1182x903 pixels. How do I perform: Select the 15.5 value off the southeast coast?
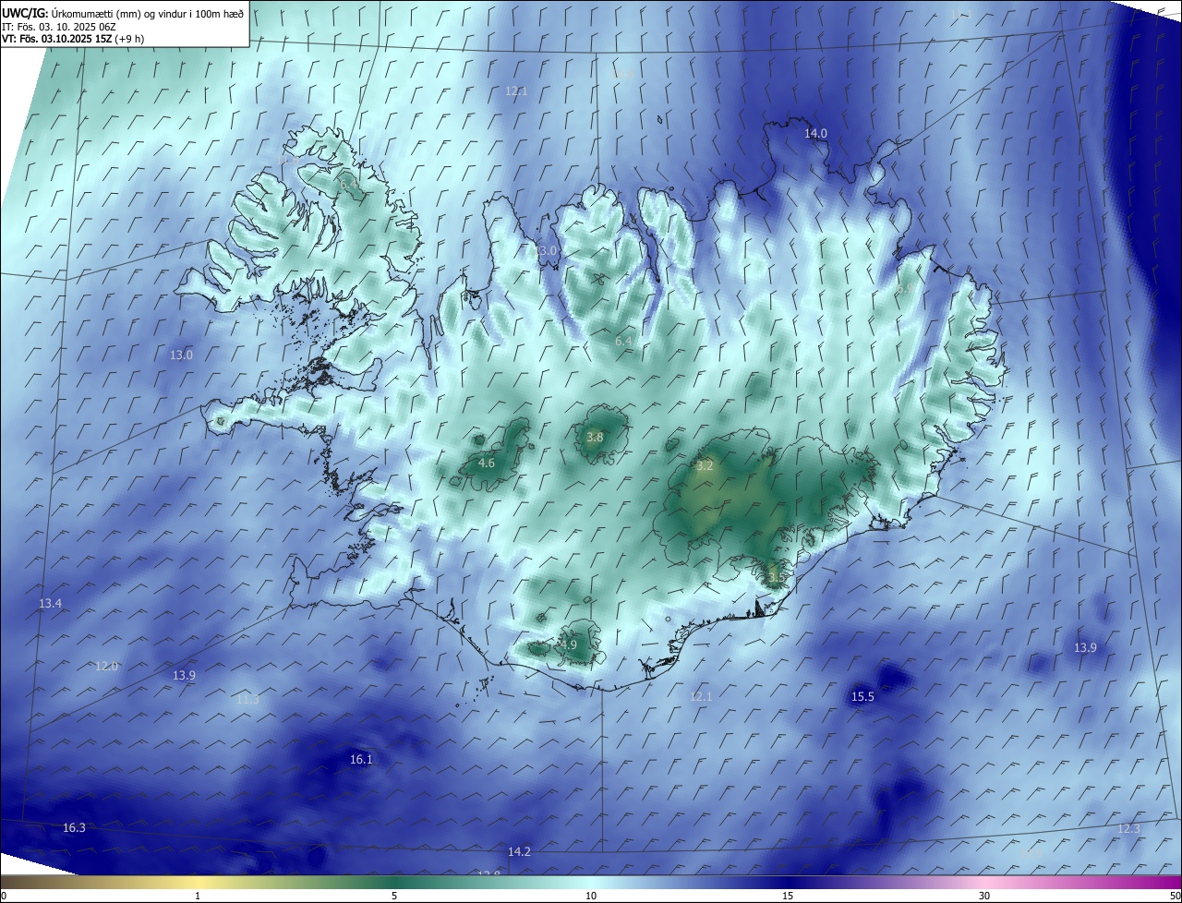coord(862,696)
